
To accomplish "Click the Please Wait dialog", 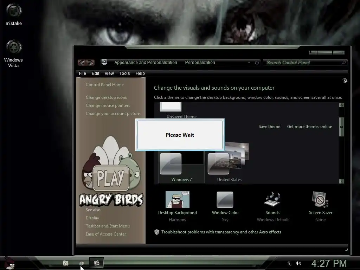I will 180,135.
